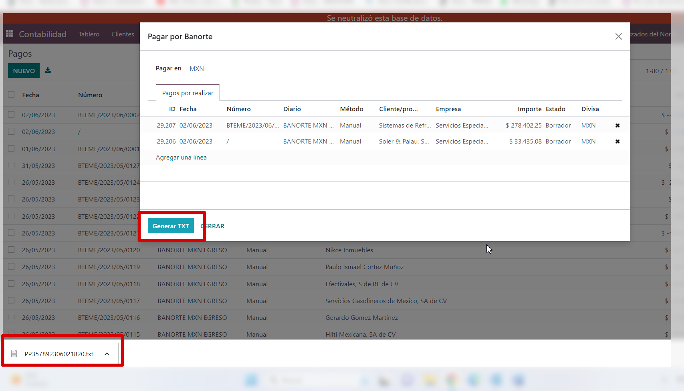Sort Pagos list by Número column

pyautogui.click(x=90, y=95)
